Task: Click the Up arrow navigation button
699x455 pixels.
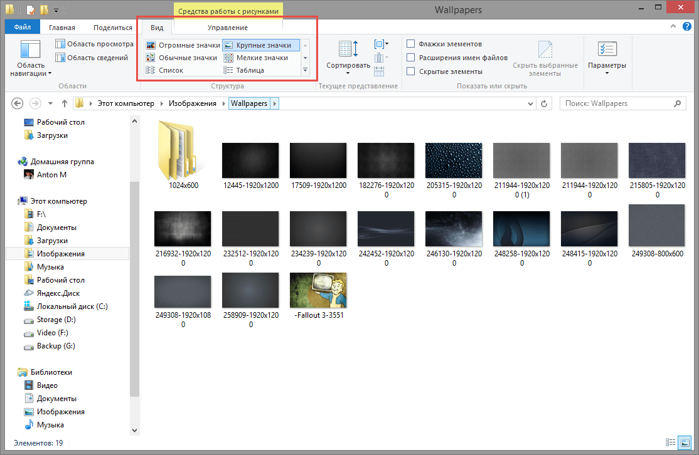Action: point(65,103)
